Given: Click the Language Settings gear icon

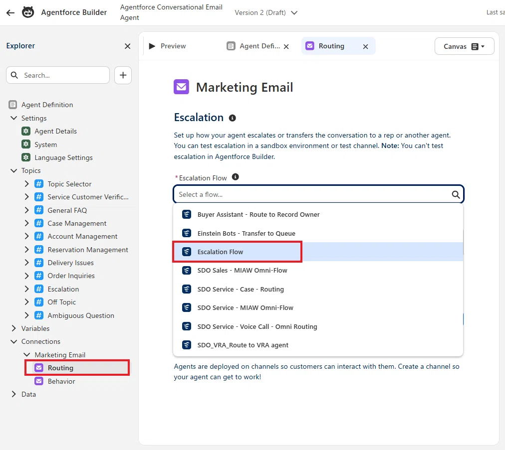Looking at the screenshot, I should 26,157.
